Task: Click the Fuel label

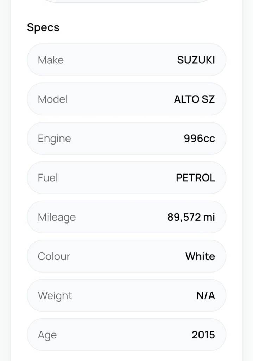Action: click(48, 178)
